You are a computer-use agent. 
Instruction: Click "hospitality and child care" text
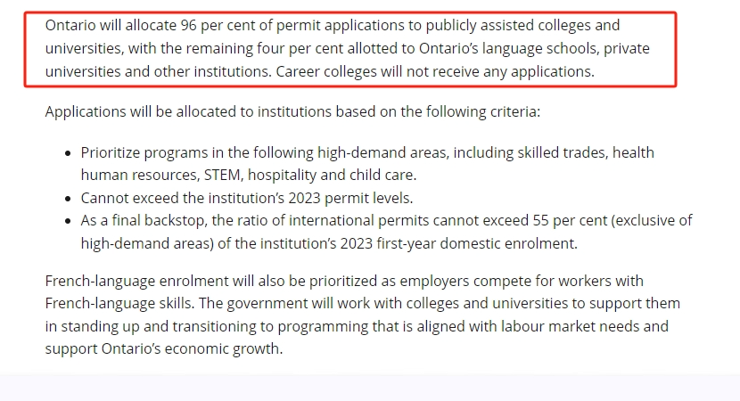[x=332, y=175]
